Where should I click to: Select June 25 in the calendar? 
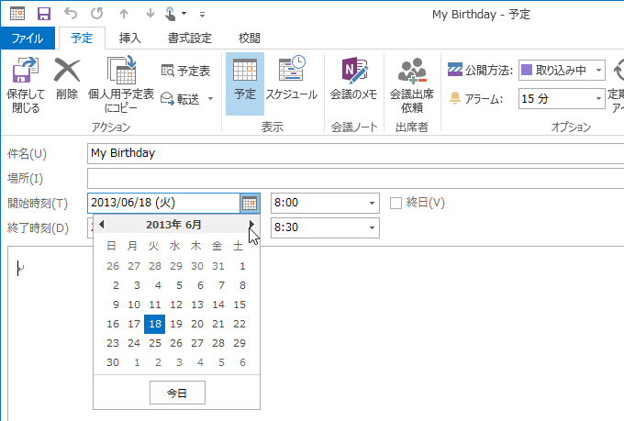pos(154,343)
